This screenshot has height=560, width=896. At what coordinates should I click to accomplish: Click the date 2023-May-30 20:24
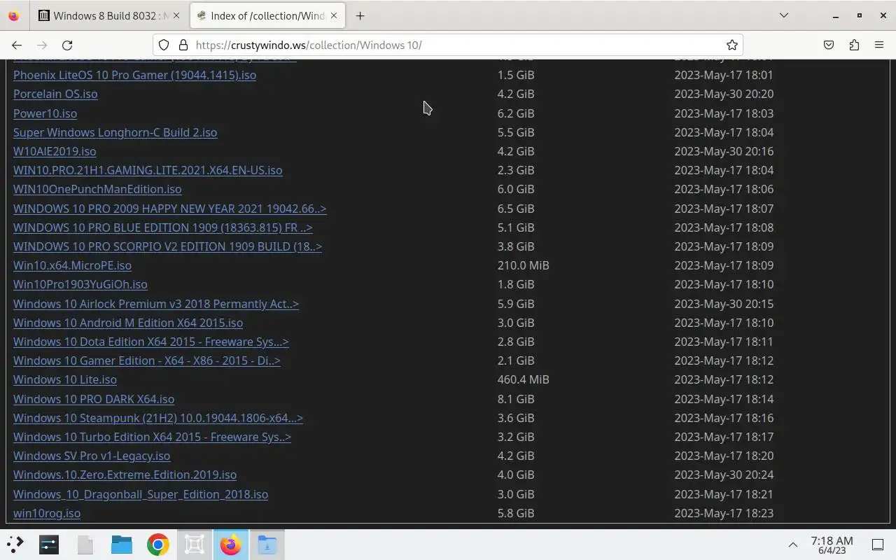(724, 475)
